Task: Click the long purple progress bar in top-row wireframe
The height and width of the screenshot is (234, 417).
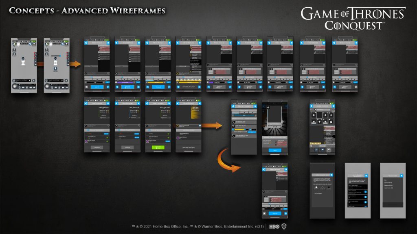Action: [125, 82]
